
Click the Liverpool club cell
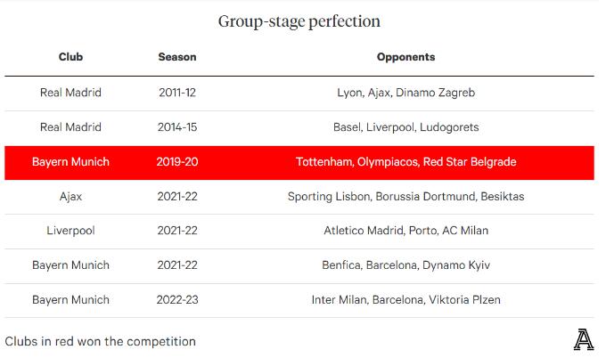point(70,231)
